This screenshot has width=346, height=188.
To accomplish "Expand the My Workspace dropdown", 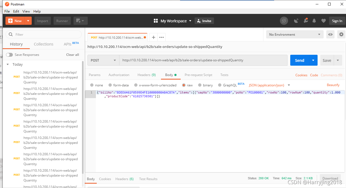I will point(190,21).
